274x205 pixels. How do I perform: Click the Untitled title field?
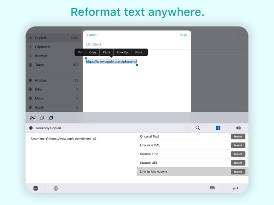pyautogui.click(x=137, y=44)
